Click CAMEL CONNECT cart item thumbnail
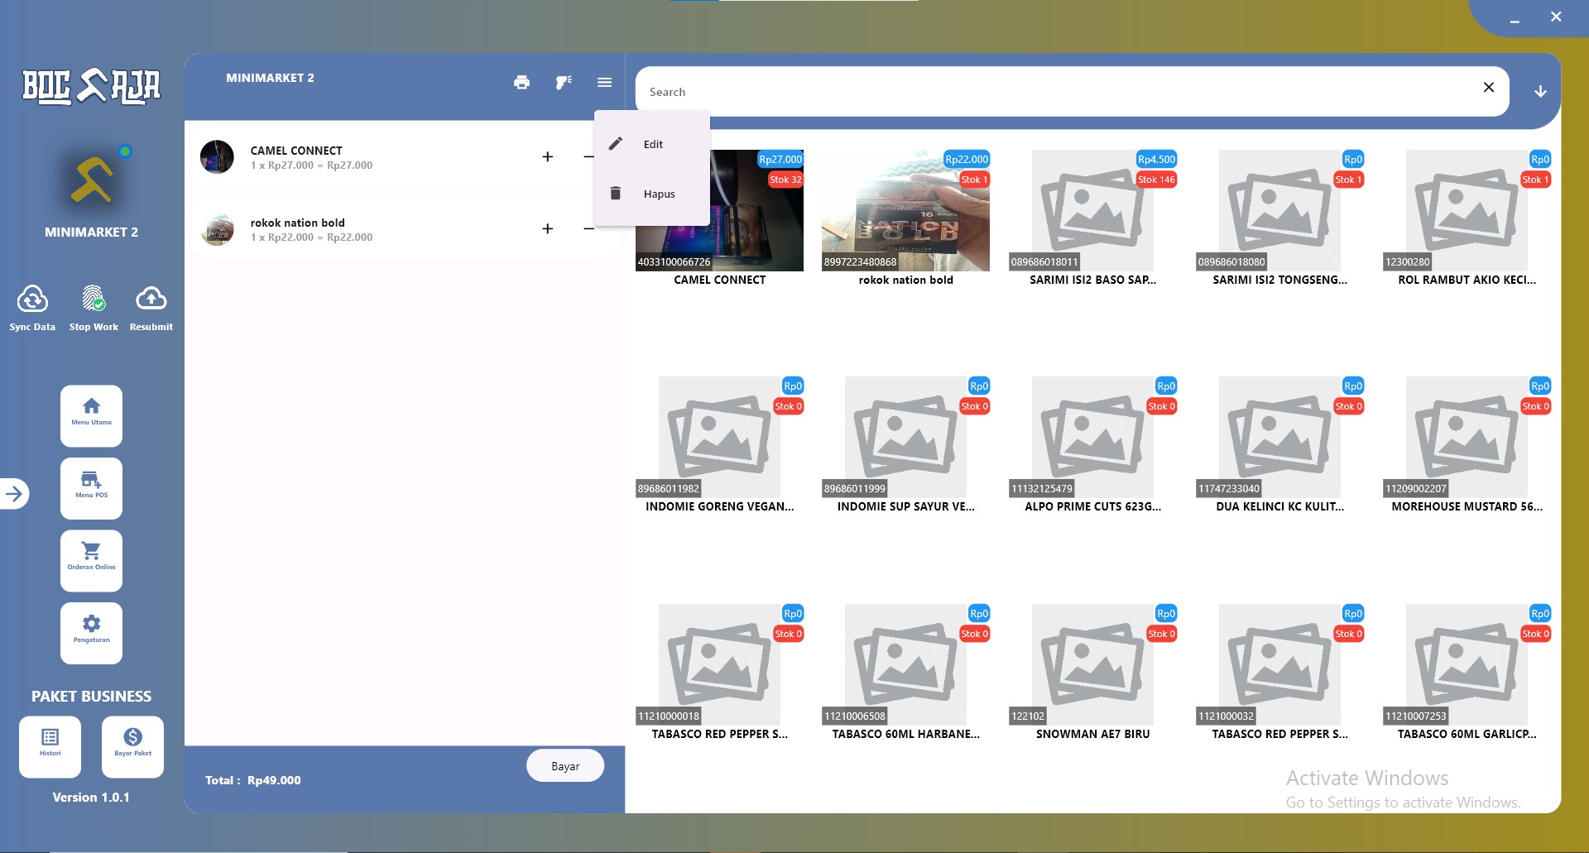The image size is (1589, 853). [x=217, y=156]
